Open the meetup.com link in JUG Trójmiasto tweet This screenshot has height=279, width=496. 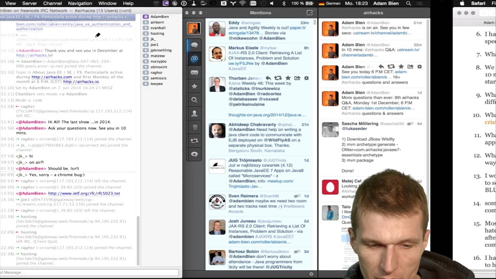click(280, 181)
